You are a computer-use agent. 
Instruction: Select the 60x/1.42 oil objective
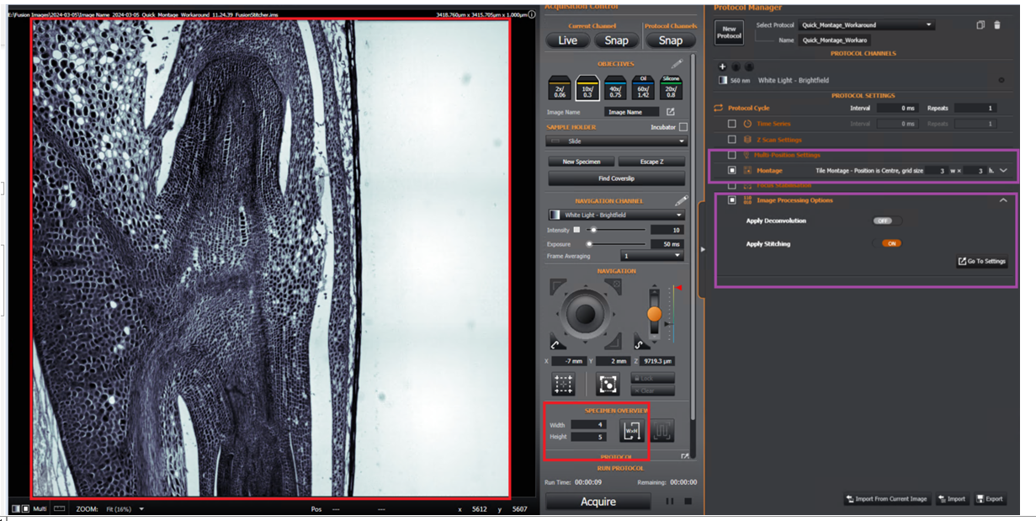(x=643, y=88)
